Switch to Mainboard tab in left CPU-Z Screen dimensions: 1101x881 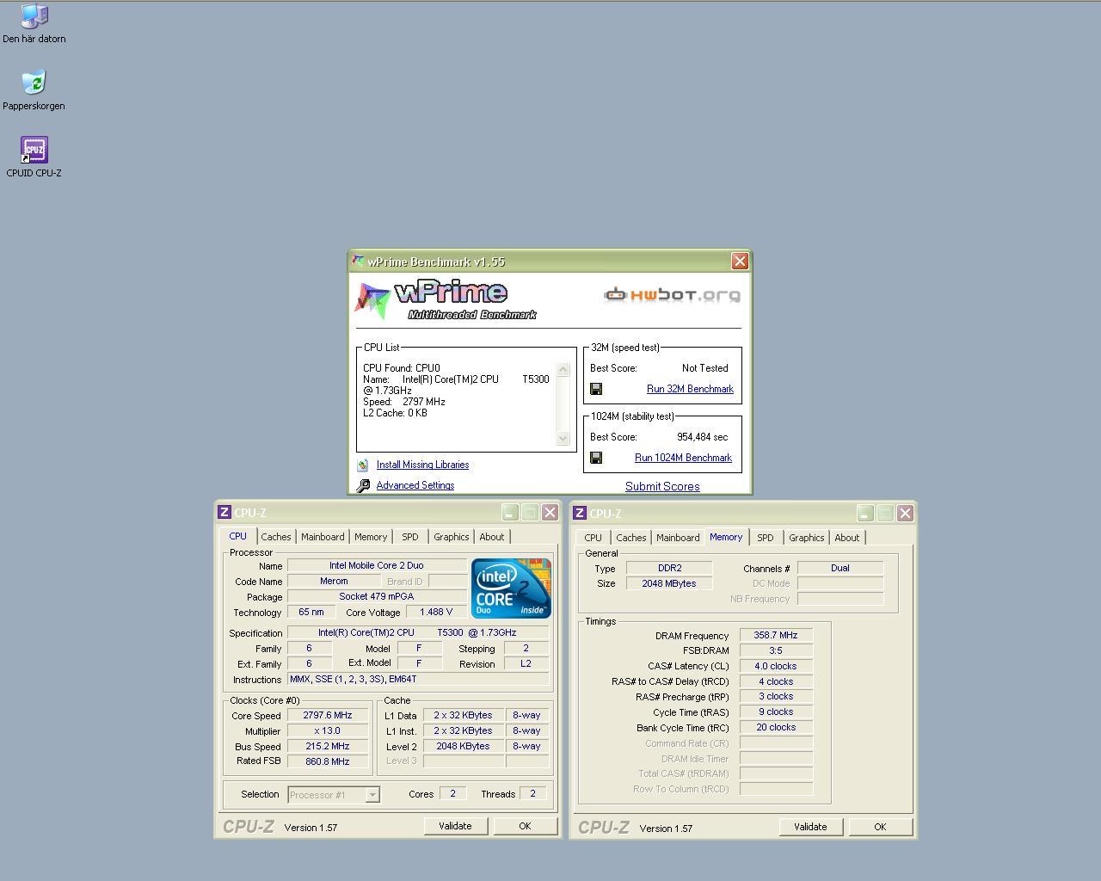[x=323, y=537]
